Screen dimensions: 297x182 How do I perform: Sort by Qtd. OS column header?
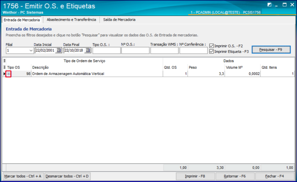[175, 67]
